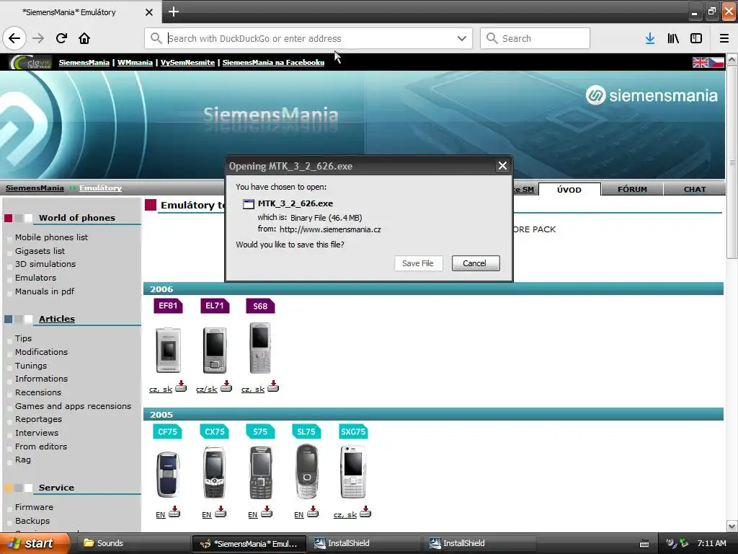Image resolution: width=738 pixels, height=554 pixels.
Task: Open Modifications in sidebar
Action: point(41,352)
